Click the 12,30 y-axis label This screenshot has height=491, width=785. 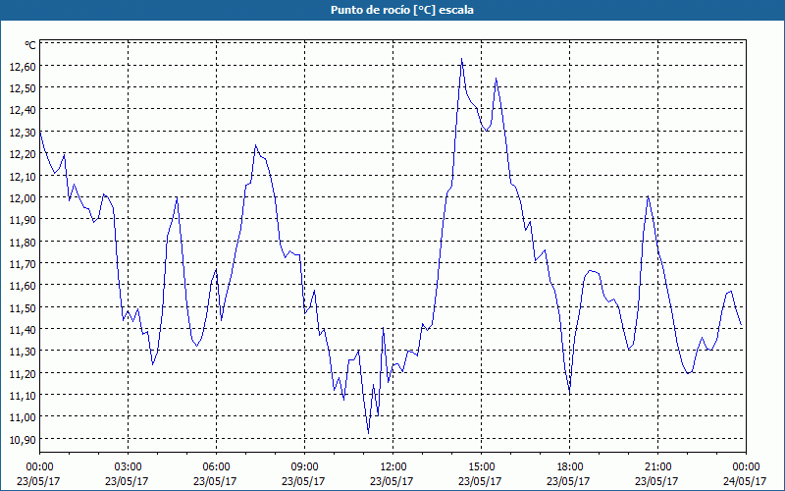point(23,132)
